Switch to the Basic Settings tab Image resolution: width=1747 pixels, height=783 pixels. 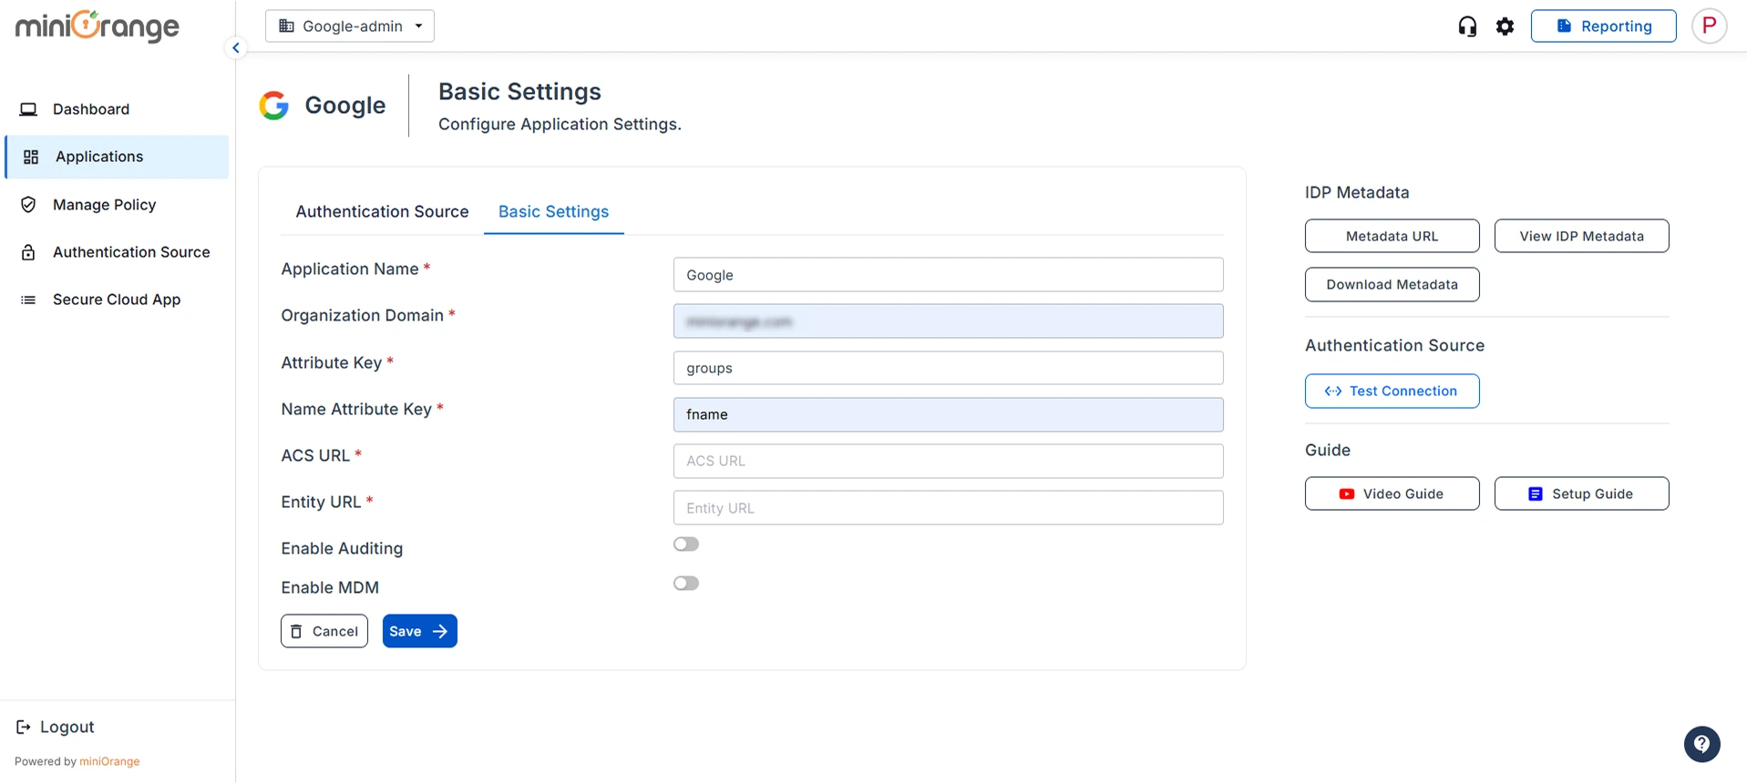[553, 211]
